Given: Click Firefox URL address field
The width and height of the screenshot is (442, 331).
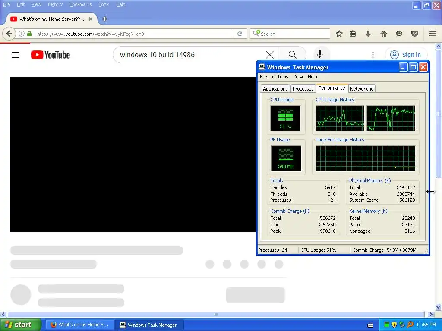Looking at the screenshot, I should tap(135, 34).
